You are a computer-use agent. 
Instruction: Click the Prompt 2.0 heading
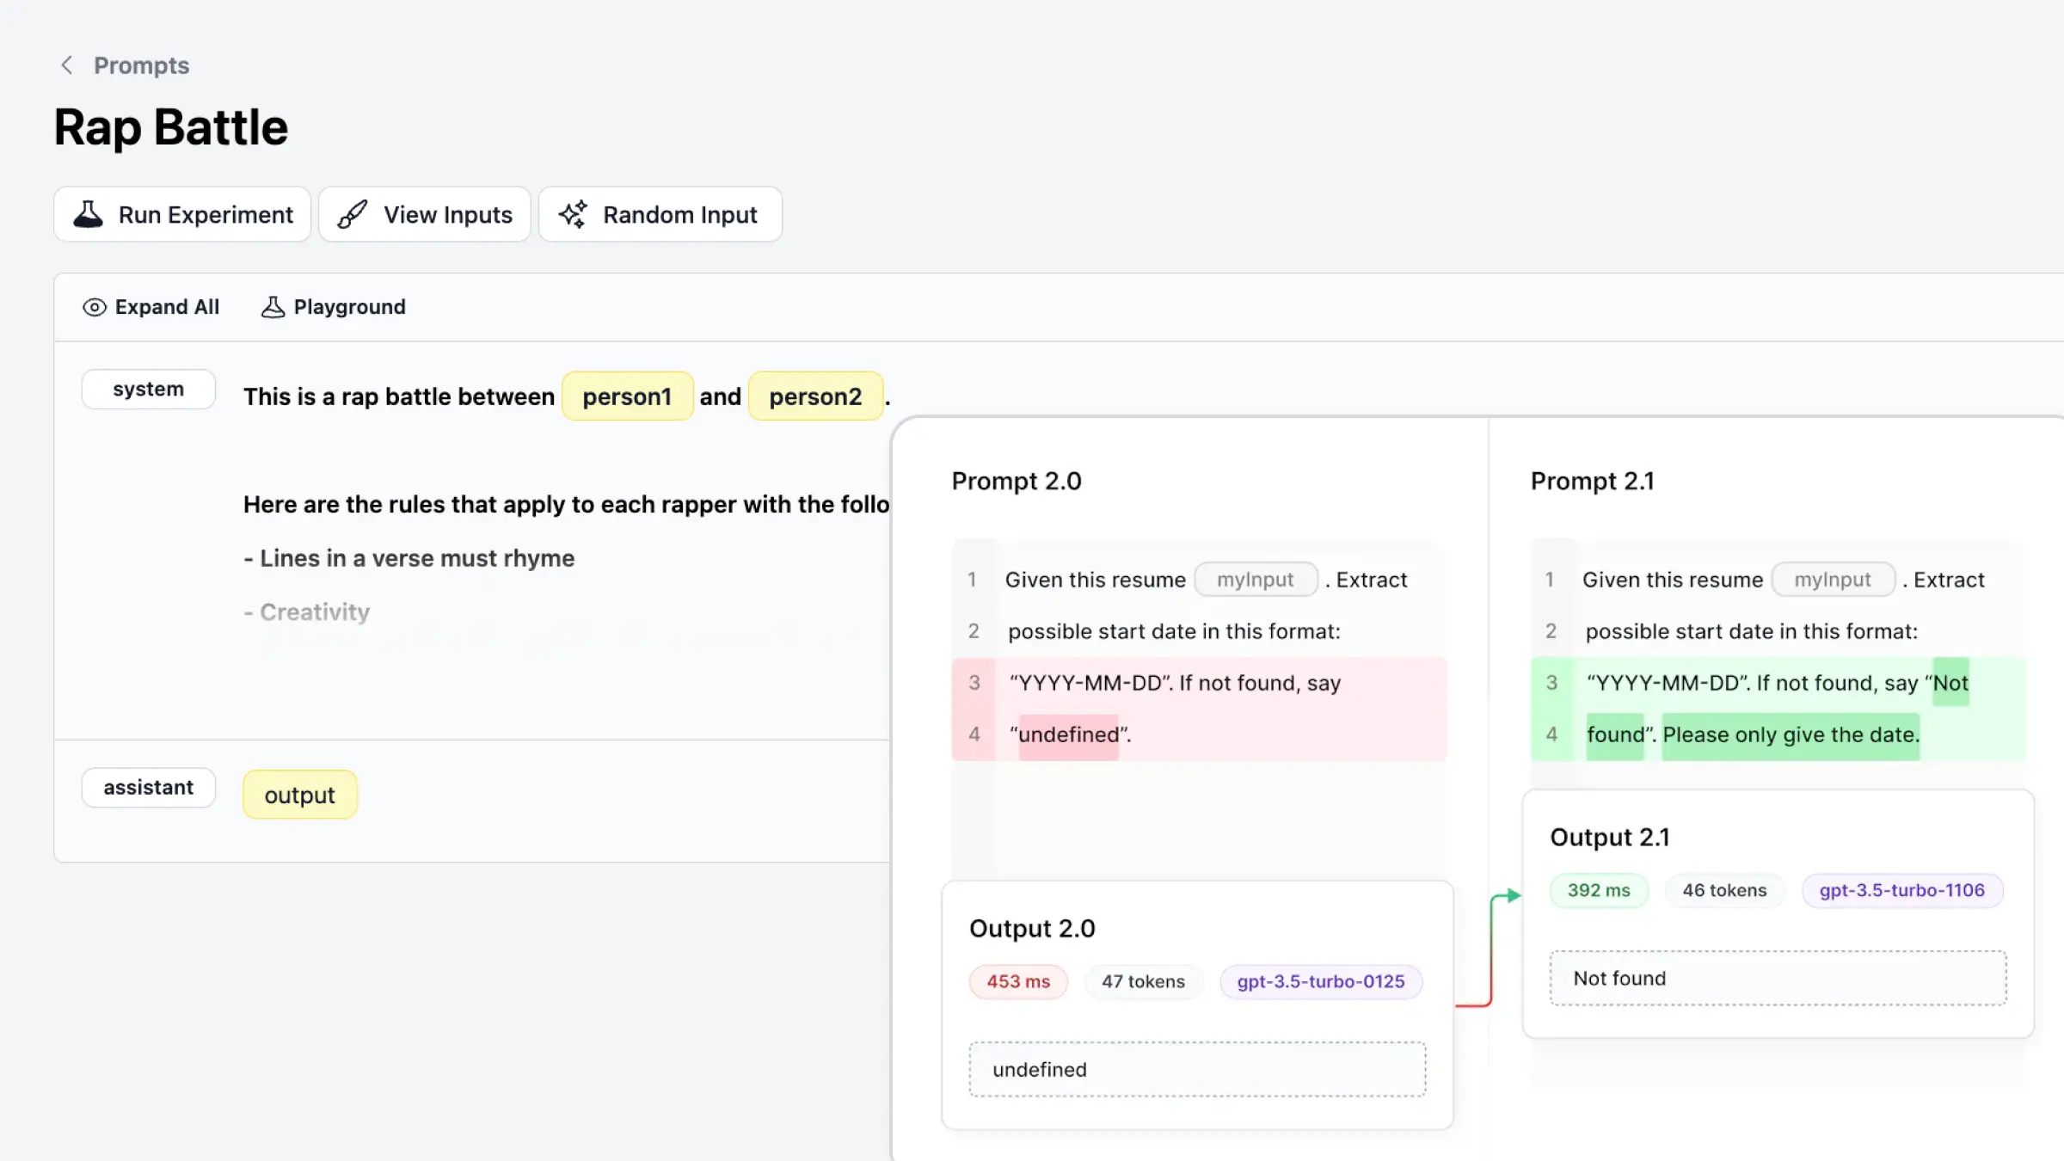[x=1017, y=481]
